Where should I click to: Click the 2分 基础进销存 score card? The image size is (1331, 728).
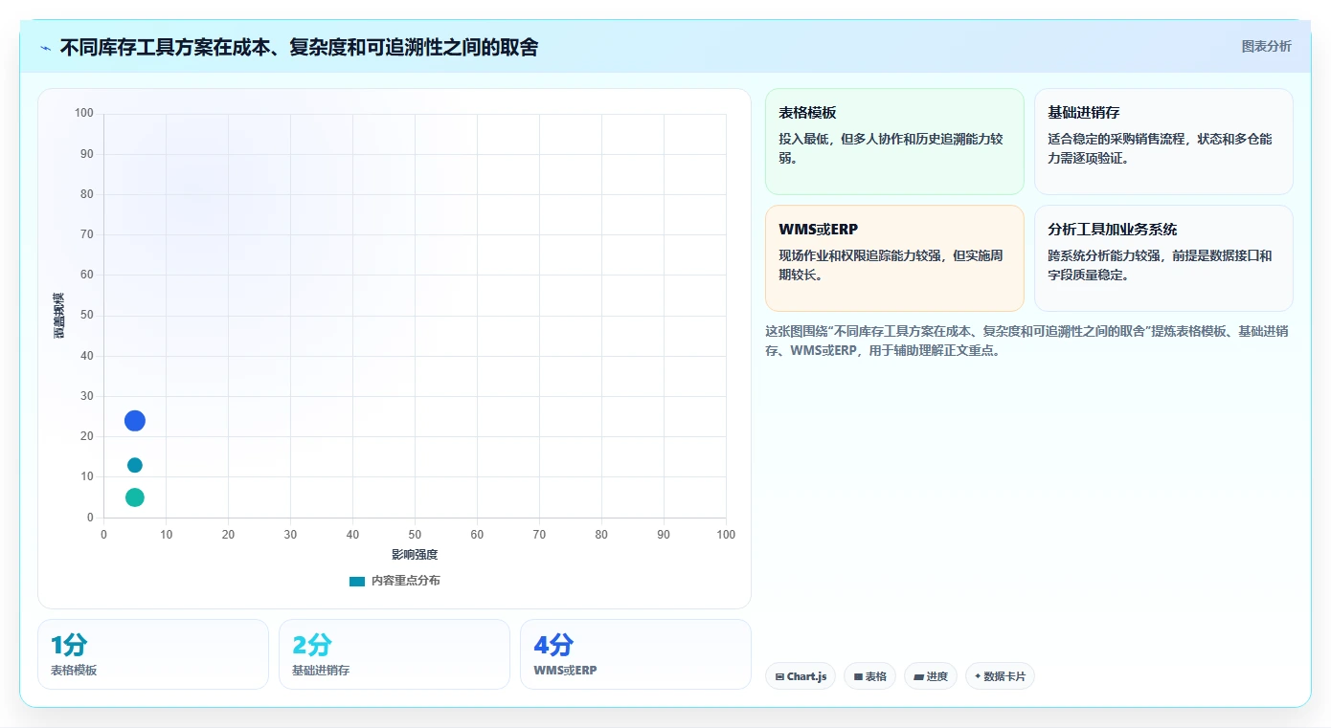tap(395, 654)
